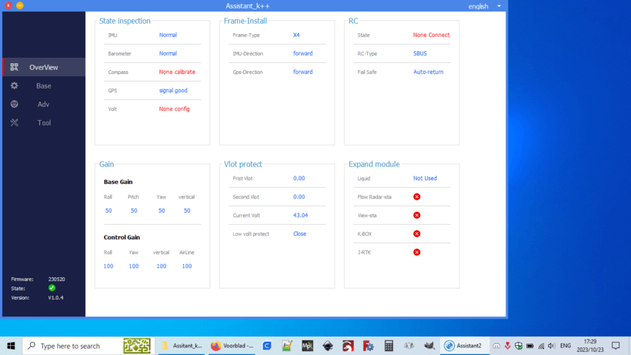Select the Fail Safe Auto-return value

click(428, 72)
